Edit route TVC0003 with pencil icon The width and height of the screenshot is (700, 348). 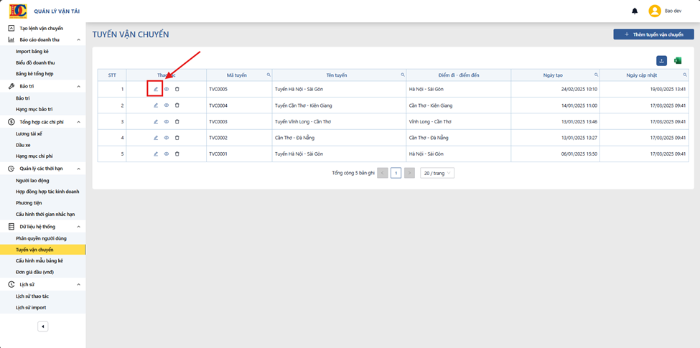coord(156,121)
